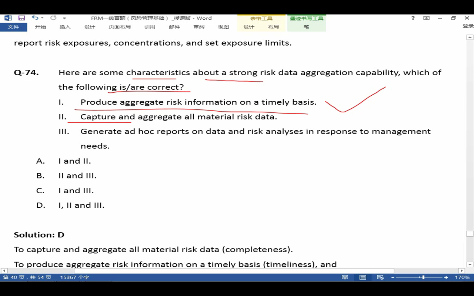Viewport: 474px width, 296px height.
Task: Expand the Customize Quick Access Toolbar menu
Action: click(64, 18)
